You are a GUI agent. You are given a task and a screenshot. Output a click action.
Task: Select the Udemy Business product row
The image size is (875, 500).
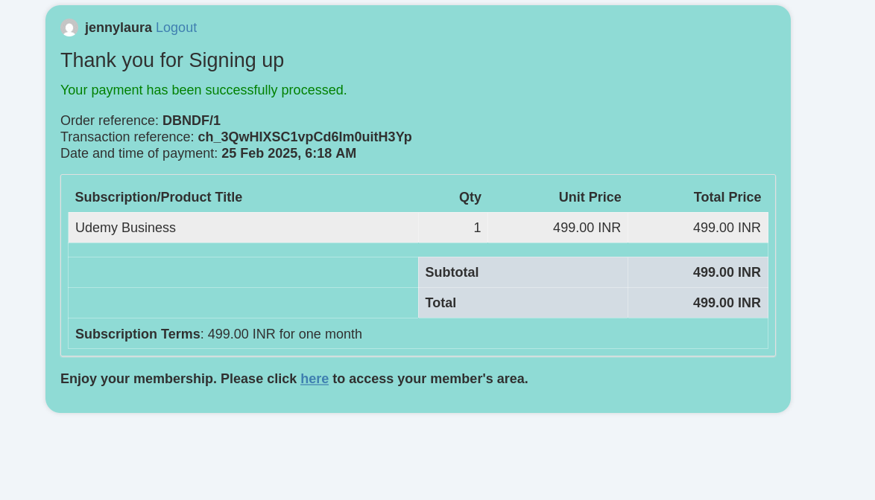418,228
